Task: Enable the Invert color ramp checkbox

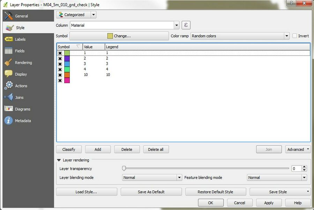Action: 295,36
